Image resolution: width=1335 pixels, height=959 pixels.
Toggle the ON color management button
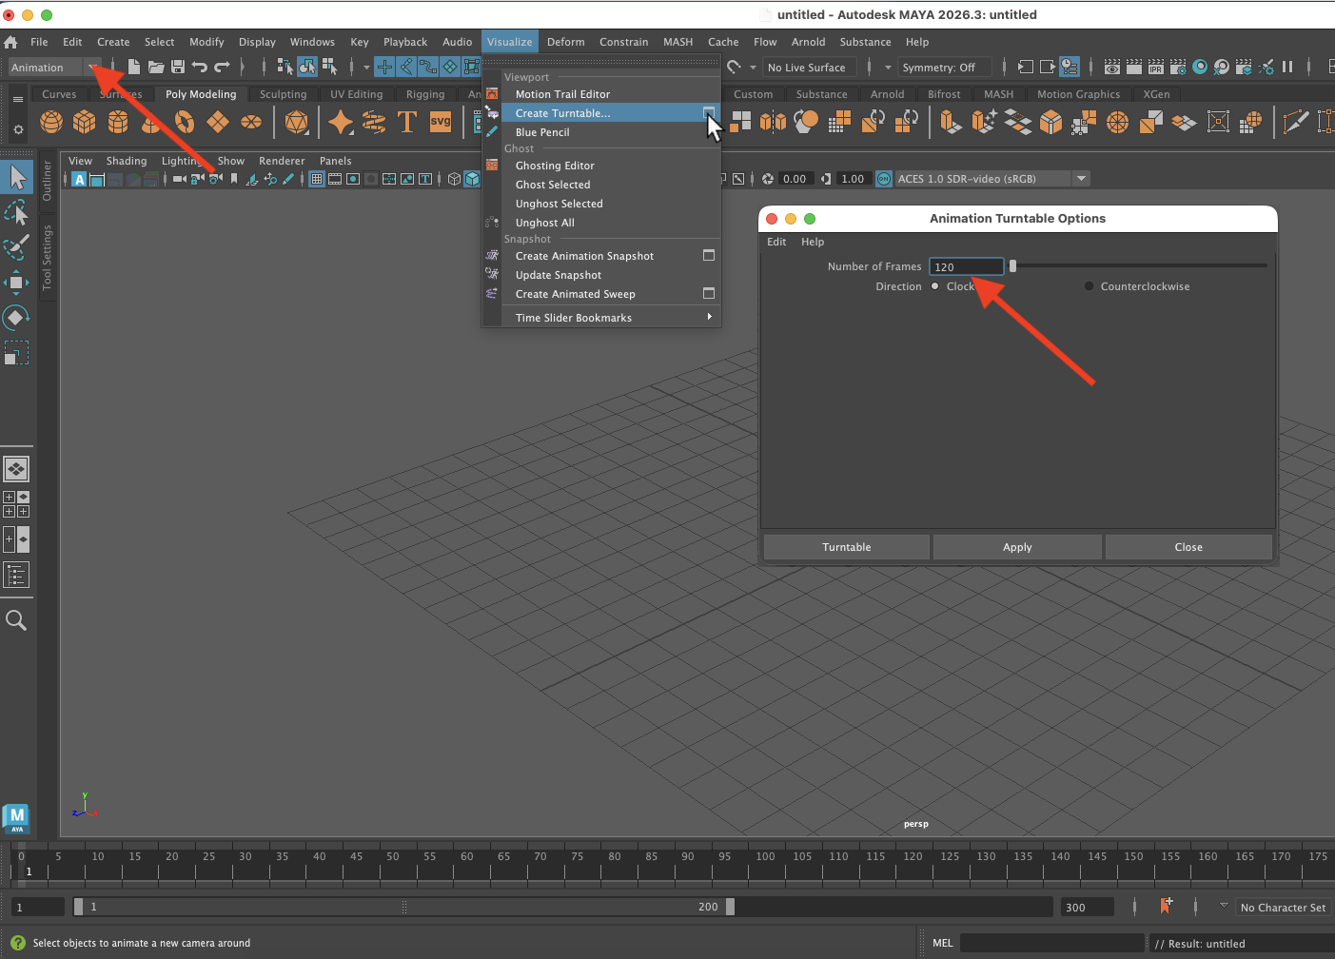pyautogui.click(x=884, y=179)
